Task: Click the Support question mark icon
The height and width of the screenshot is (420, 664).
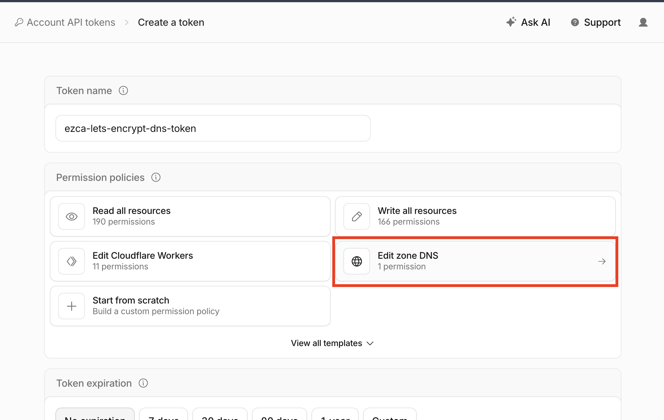Action: pos(575,22)
